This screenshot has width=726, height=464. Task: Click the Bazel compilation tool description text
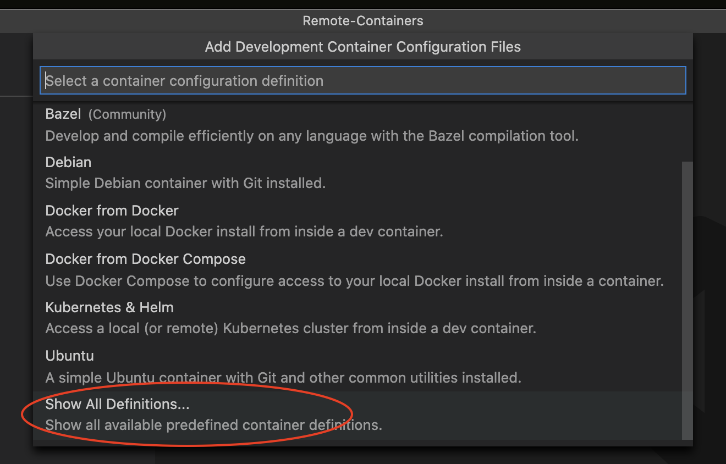(x=311, y=135)
